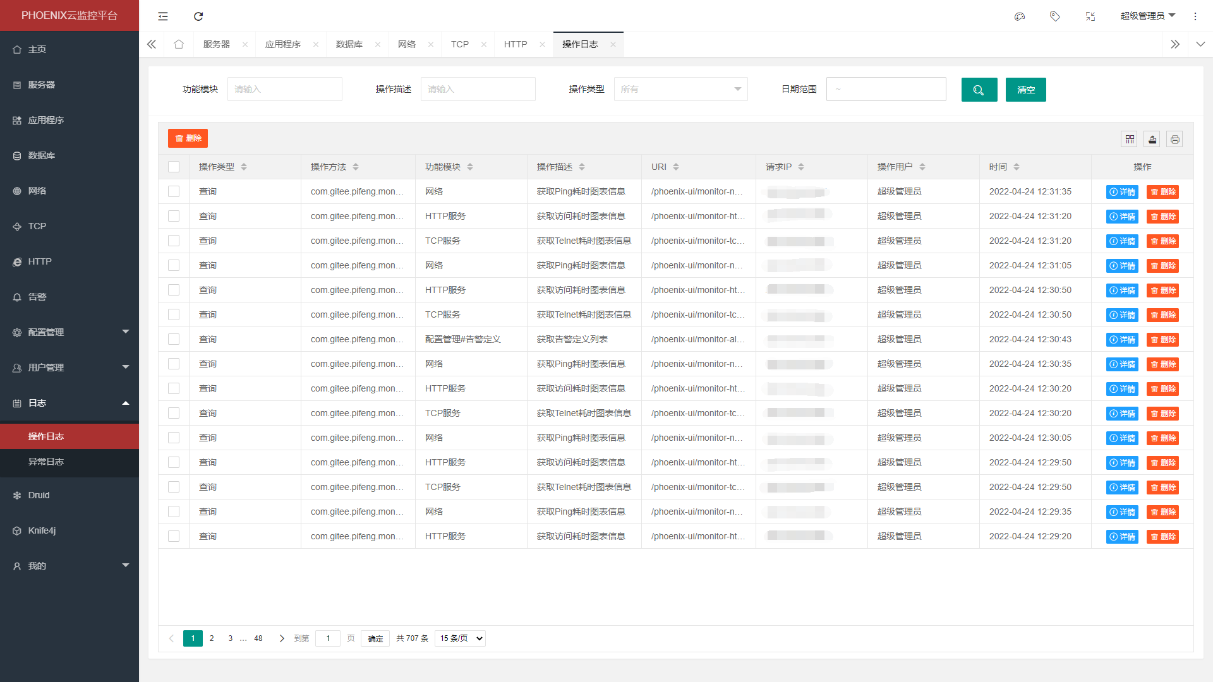Screen dimensions: 1213x682
Task: Click the 删除 button above the table
Action: (x=188, y=138)
